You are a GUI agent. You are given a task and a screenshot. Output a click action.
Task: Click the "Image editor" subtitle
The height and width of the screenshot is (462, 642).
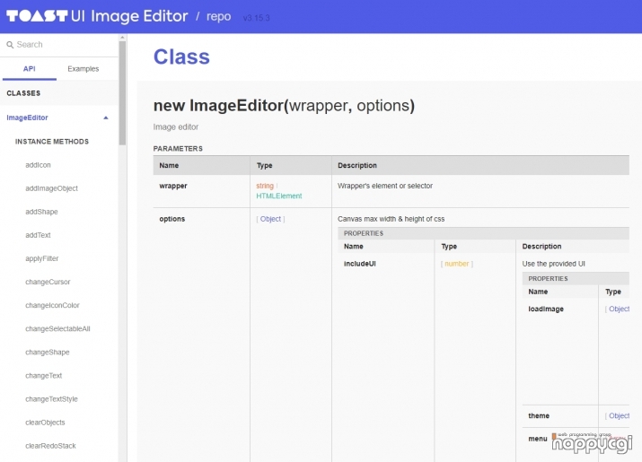pyautogui.click(x=176, y=126)
